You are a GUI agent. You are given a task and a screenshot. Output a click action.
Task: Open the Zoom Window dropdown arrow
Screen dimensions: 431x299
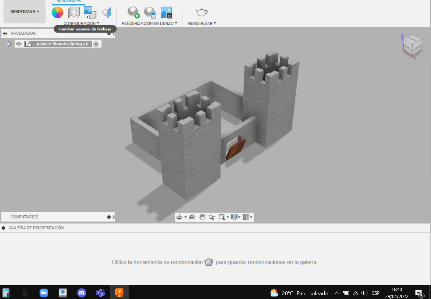(x=228, y=217)
